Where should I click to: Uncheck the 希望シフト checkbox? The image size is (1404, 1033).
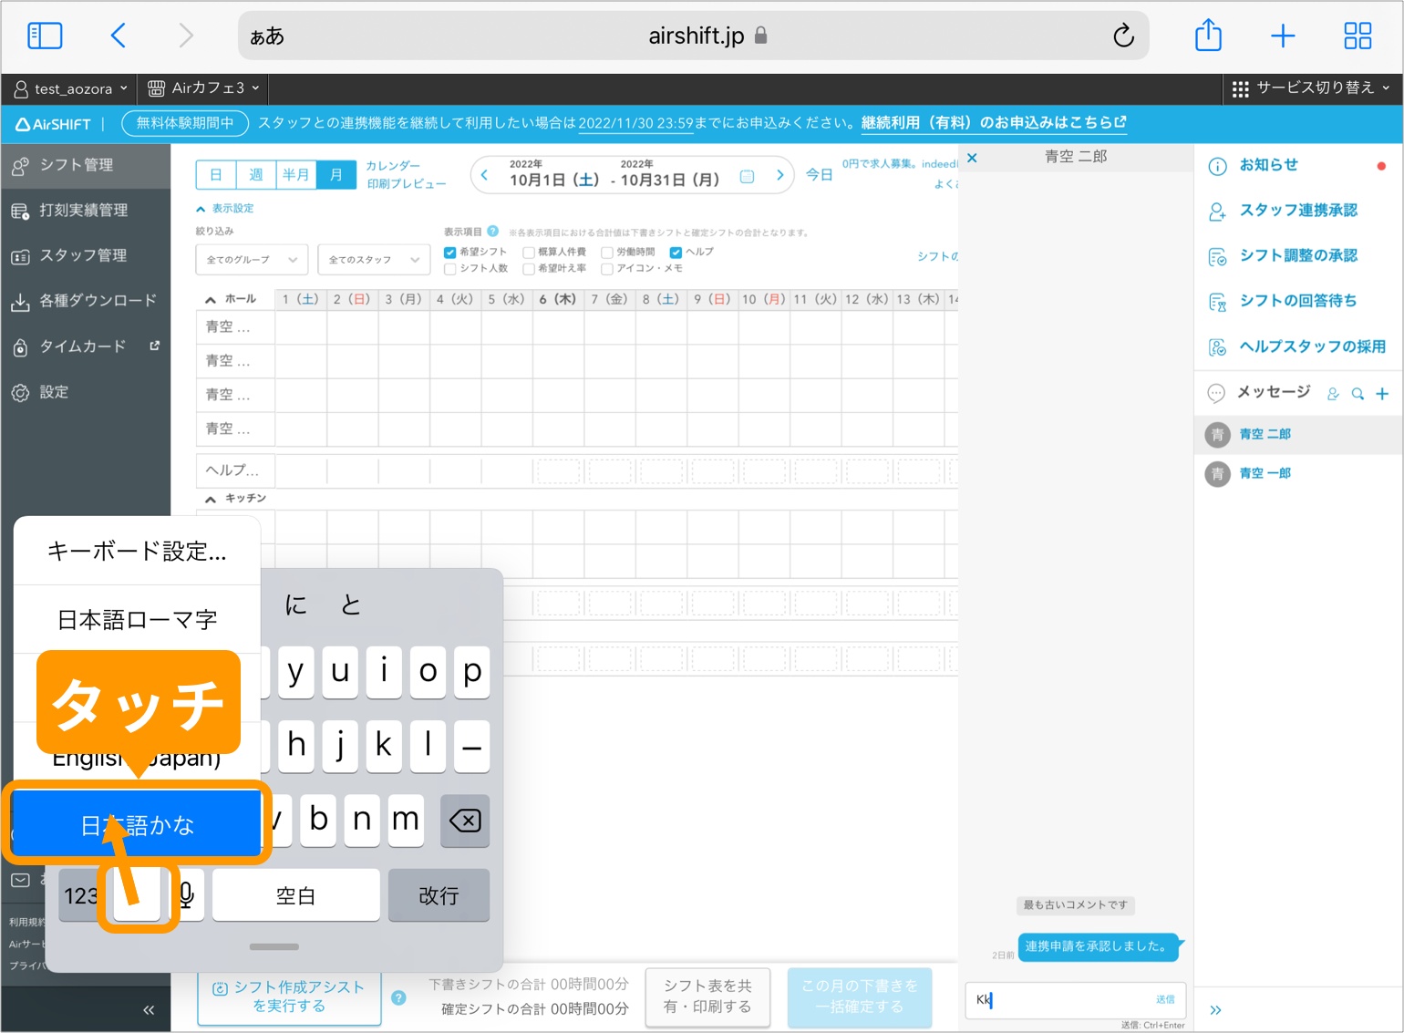[x=449, y=253]
